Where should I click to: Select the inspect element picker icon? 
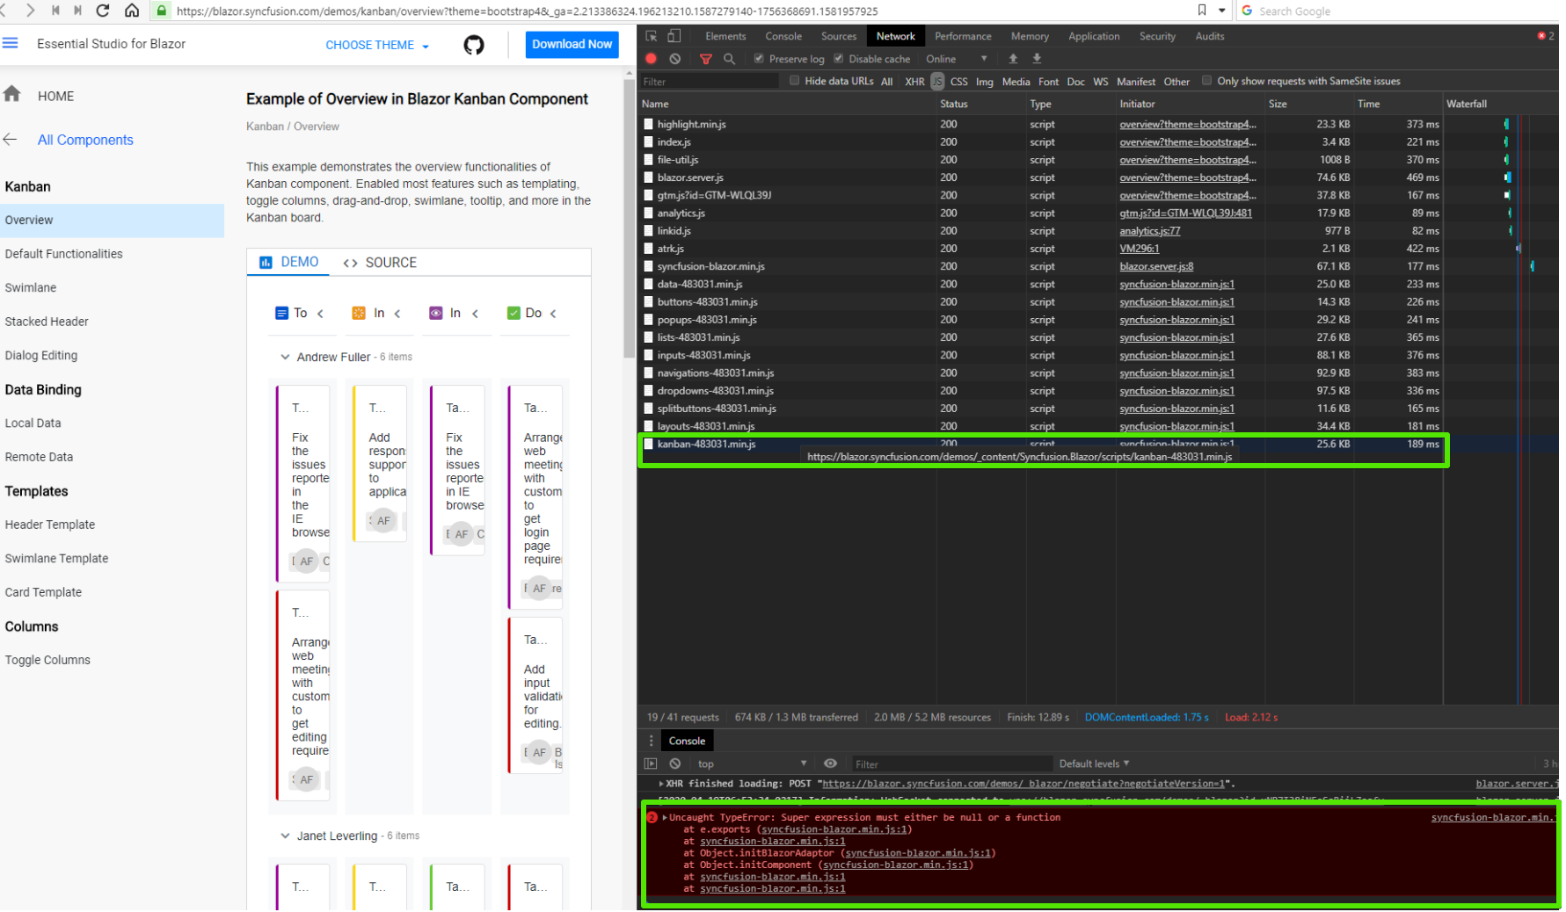(652, 36)
